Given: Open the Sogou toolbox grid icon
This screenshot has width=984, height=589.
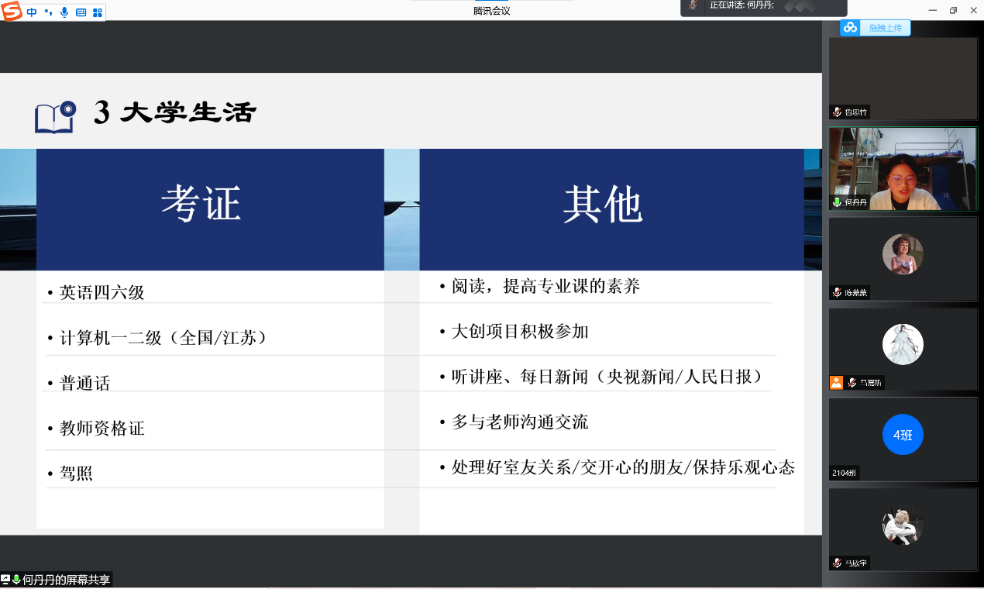Looking at the screenshot, I should [x=98, y=12].
